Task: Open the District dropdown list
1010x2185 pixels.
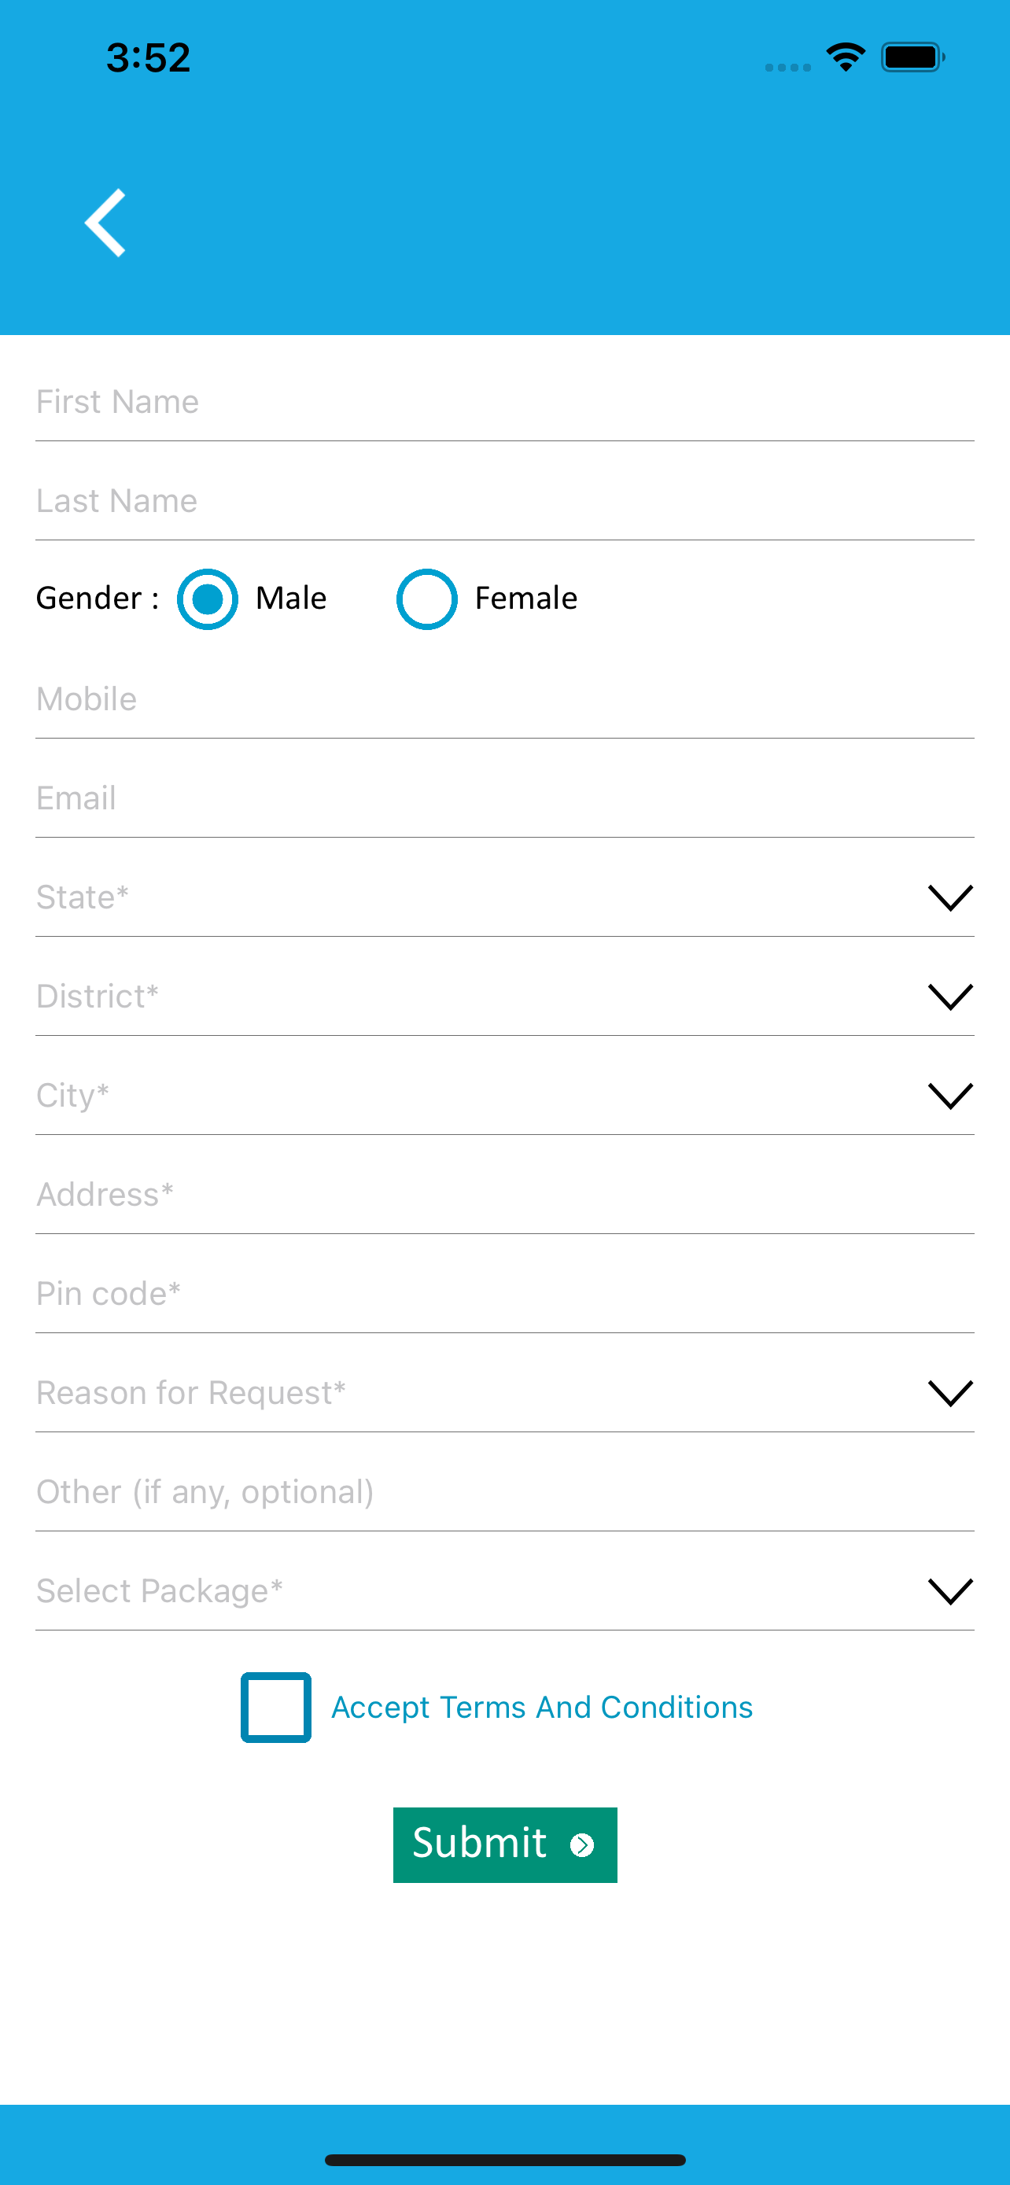Action: tap(949, 997)
